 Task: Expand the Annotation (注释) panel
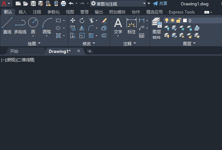point(130,43)
